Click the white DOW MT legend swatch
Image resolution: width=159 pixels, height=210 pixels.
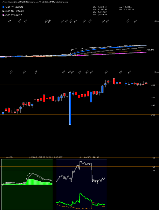click(x=3, y=11)
